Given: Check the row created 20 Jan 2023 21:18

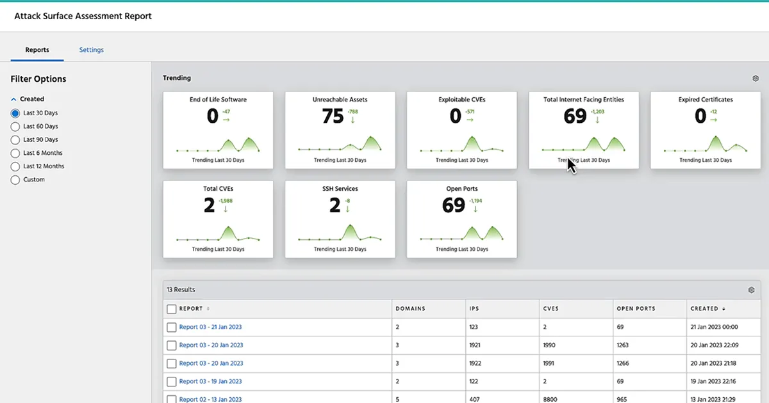Looking at the screenshot, I should [x=171, y=363].
